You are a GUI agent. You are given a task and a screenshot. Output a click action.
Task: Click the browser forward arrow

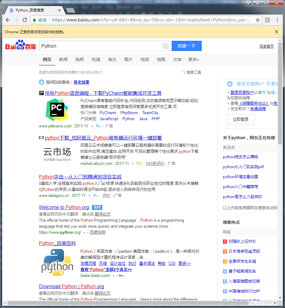(16, 20)
